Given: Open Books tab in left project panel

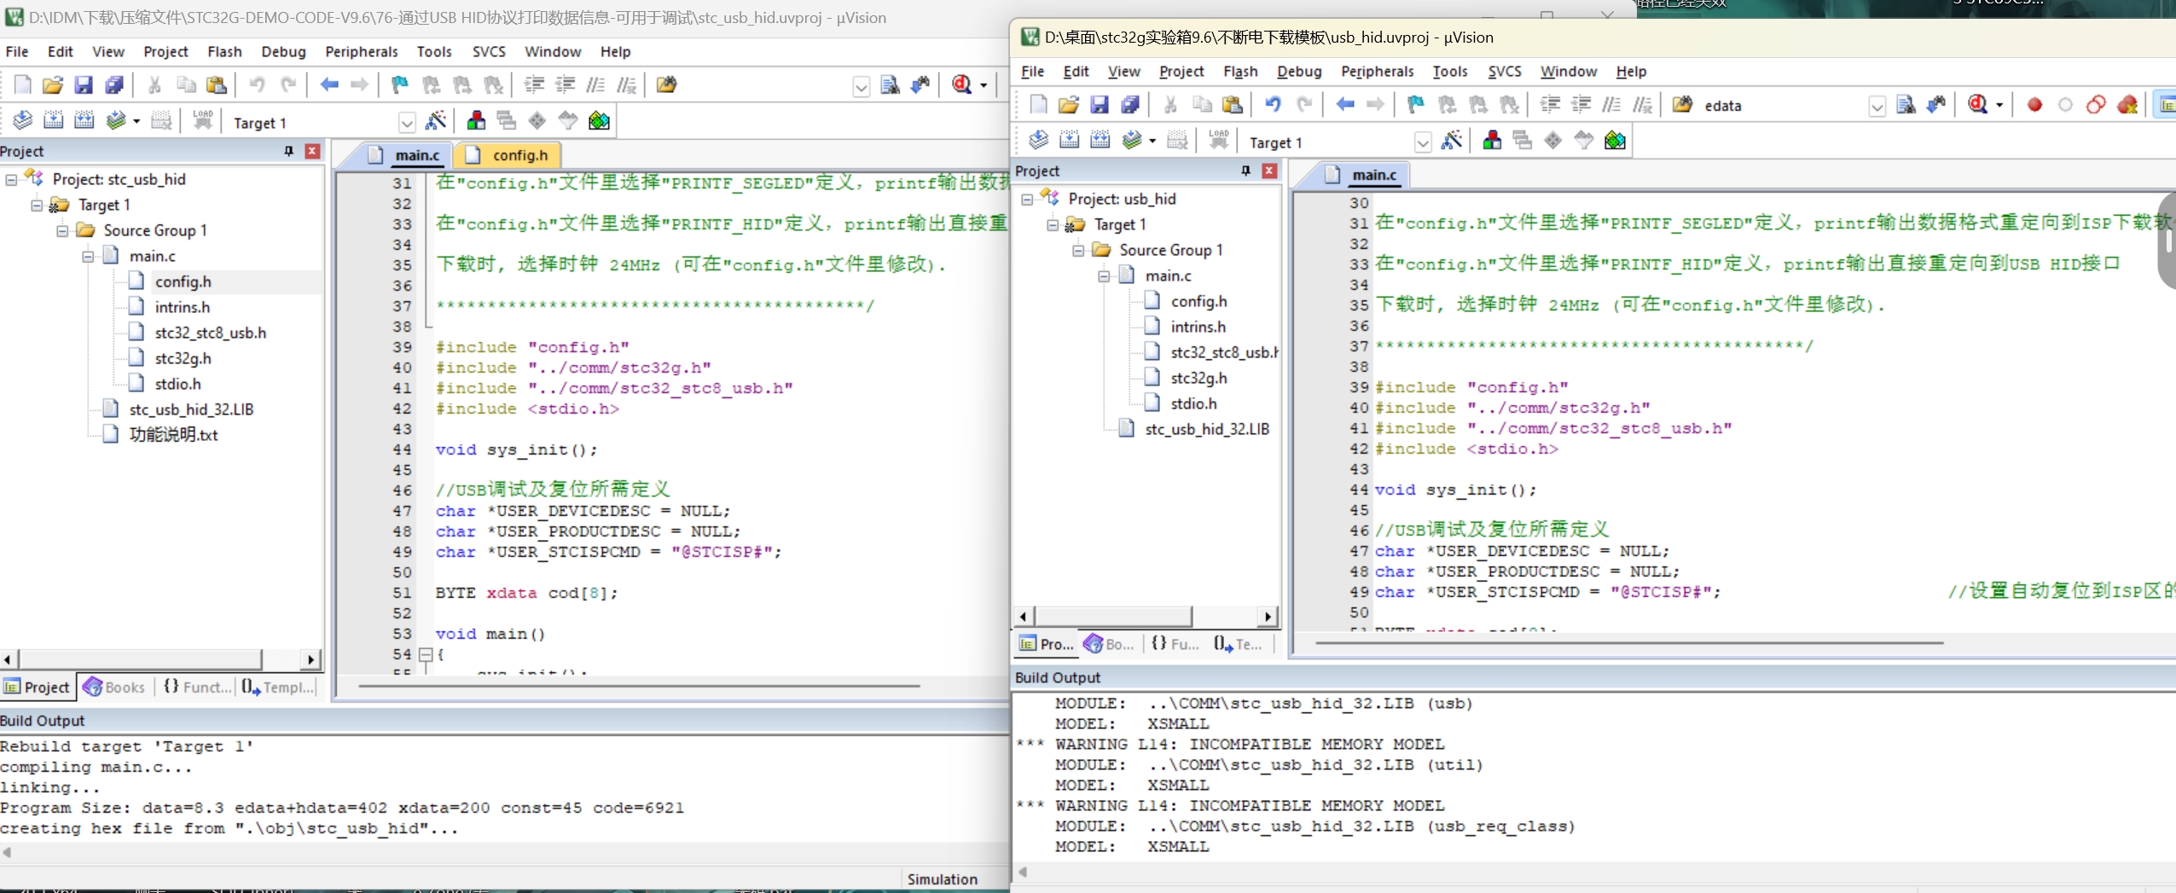Looking at the screenshot, I should (115, 687).
